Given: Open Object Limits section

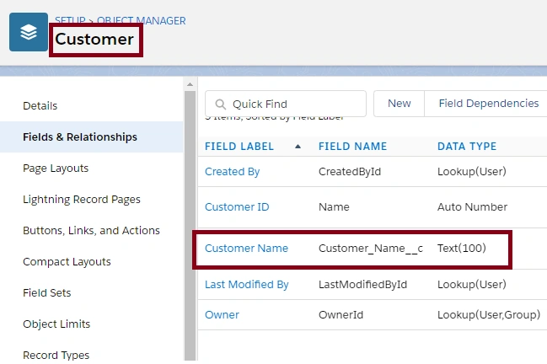Looking at the screenshot, I should coord(56,324).
